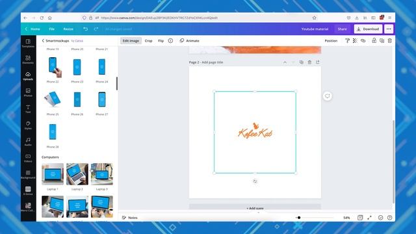Click the Share button
The width and height of the screenshot is (416, 234).
(x=343, y=29)
